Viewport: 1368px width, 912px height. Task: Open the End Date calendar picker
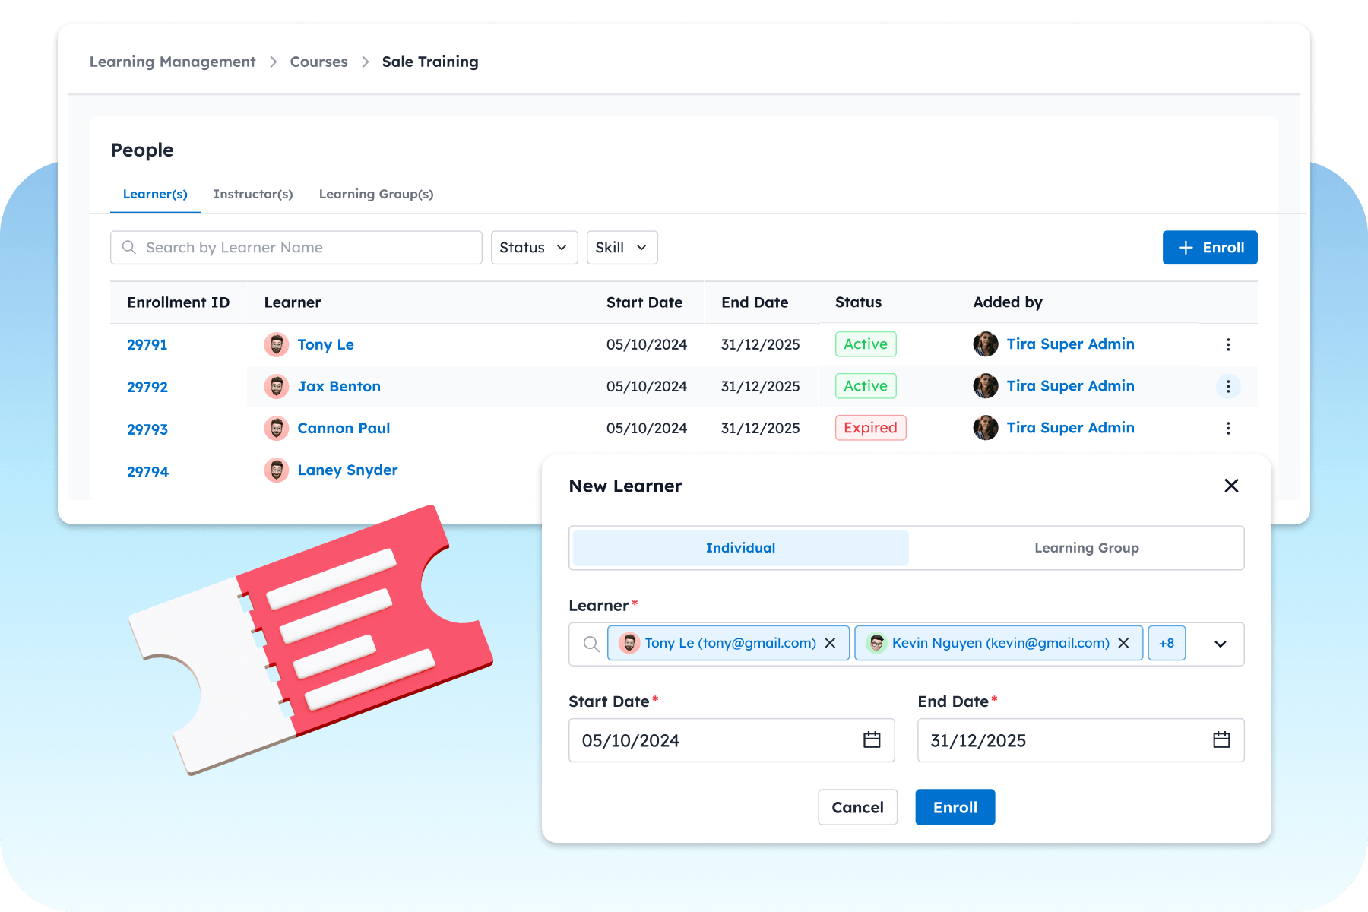click(1221, 740)
